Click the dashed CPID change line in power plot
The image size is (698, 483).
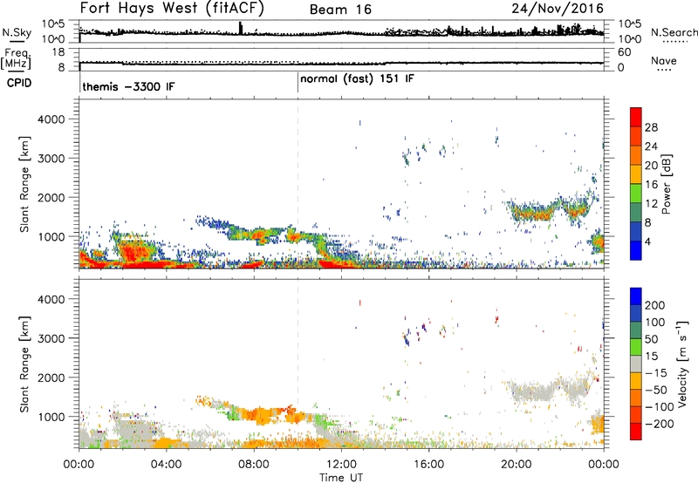298,184
